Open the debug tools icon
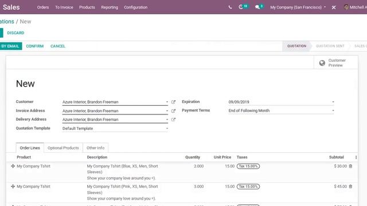 334,7
